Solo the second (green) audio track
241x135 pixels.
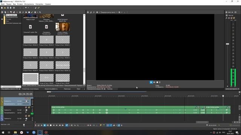click(x=29, y=108)
